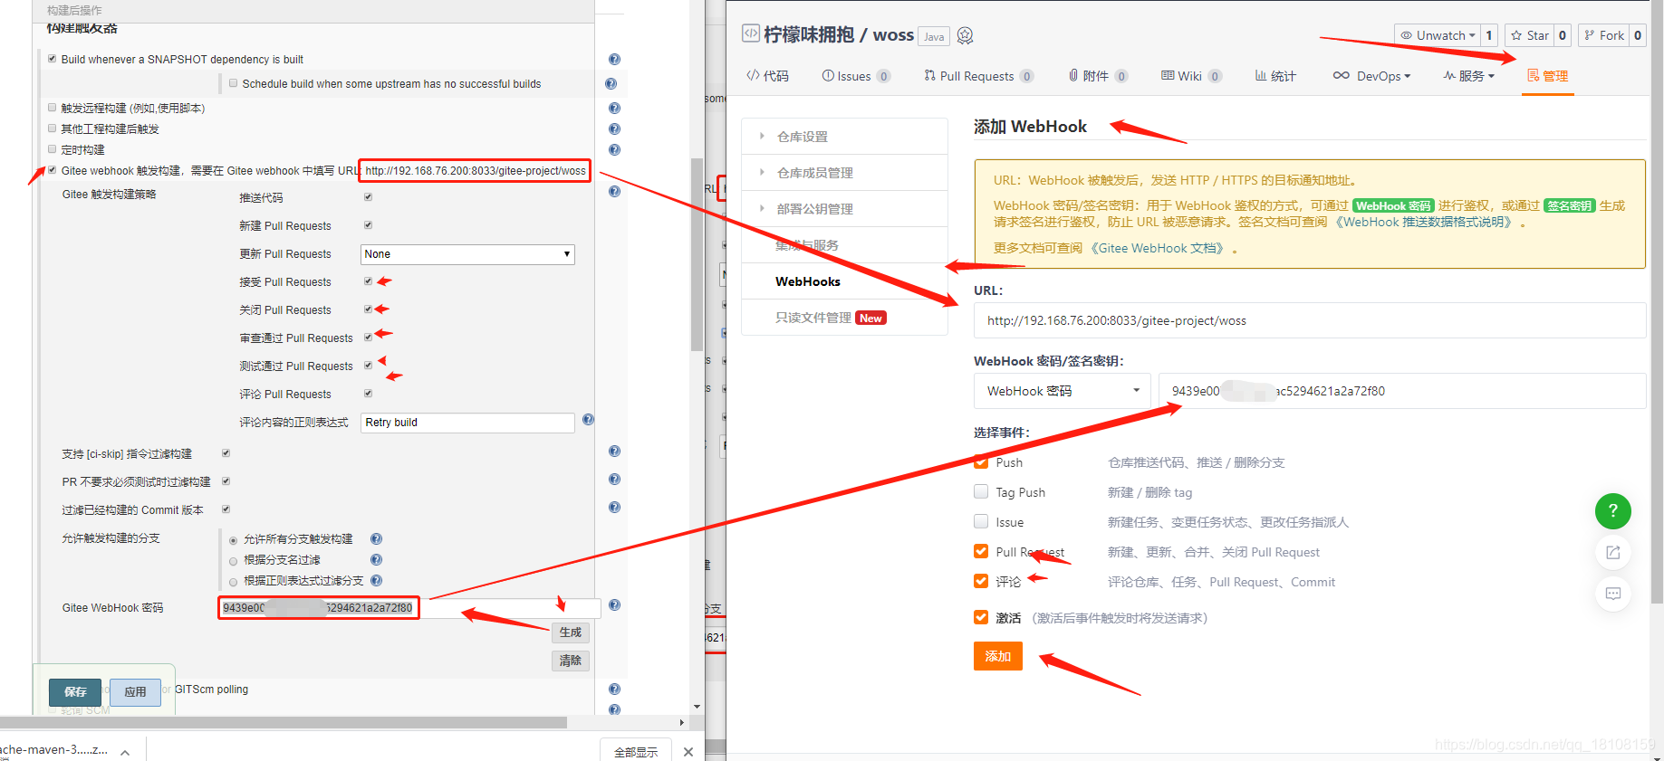Image resolution: width=1664 pixels, height=761 pixels.
Task: Toggle Gitee webhook 触发构建 checkbox
Action: [x=52, y=170]
